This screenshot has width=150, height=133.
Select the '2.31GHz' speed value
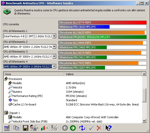click(71, 87)
